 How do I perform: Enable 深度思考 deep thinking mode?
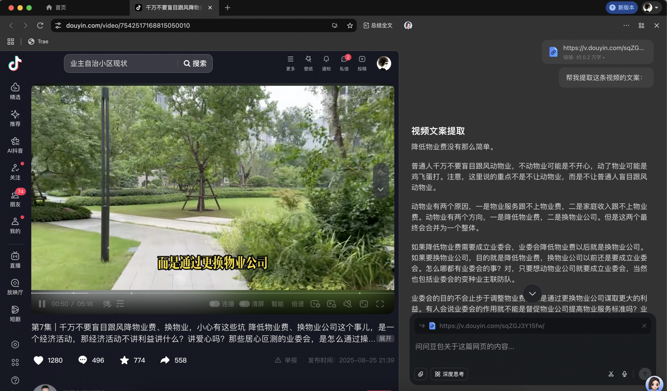coord(449,374)
